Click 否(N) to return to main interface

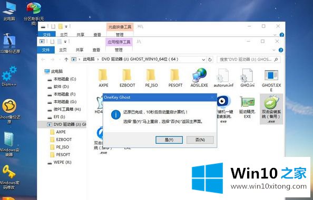(x=200, y=140)
